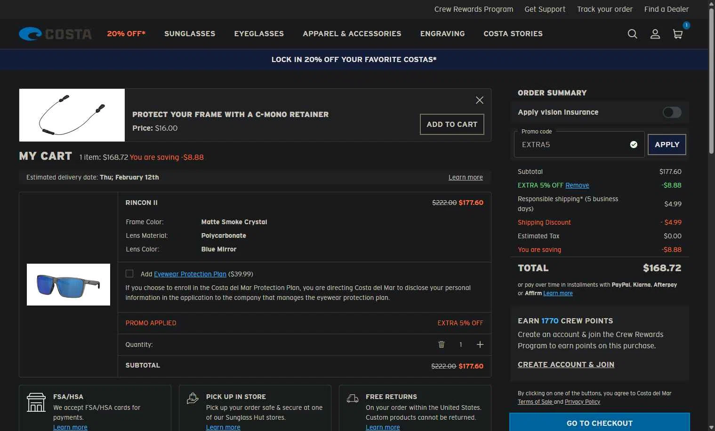Open Costa Stories menu item

(x=513, y=34)
